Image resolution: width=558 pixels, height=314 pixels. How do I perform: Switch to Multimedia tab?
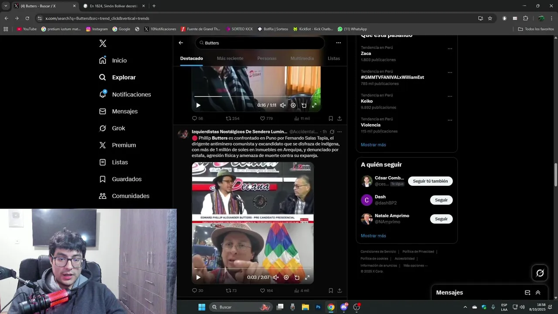pos(302,58)
